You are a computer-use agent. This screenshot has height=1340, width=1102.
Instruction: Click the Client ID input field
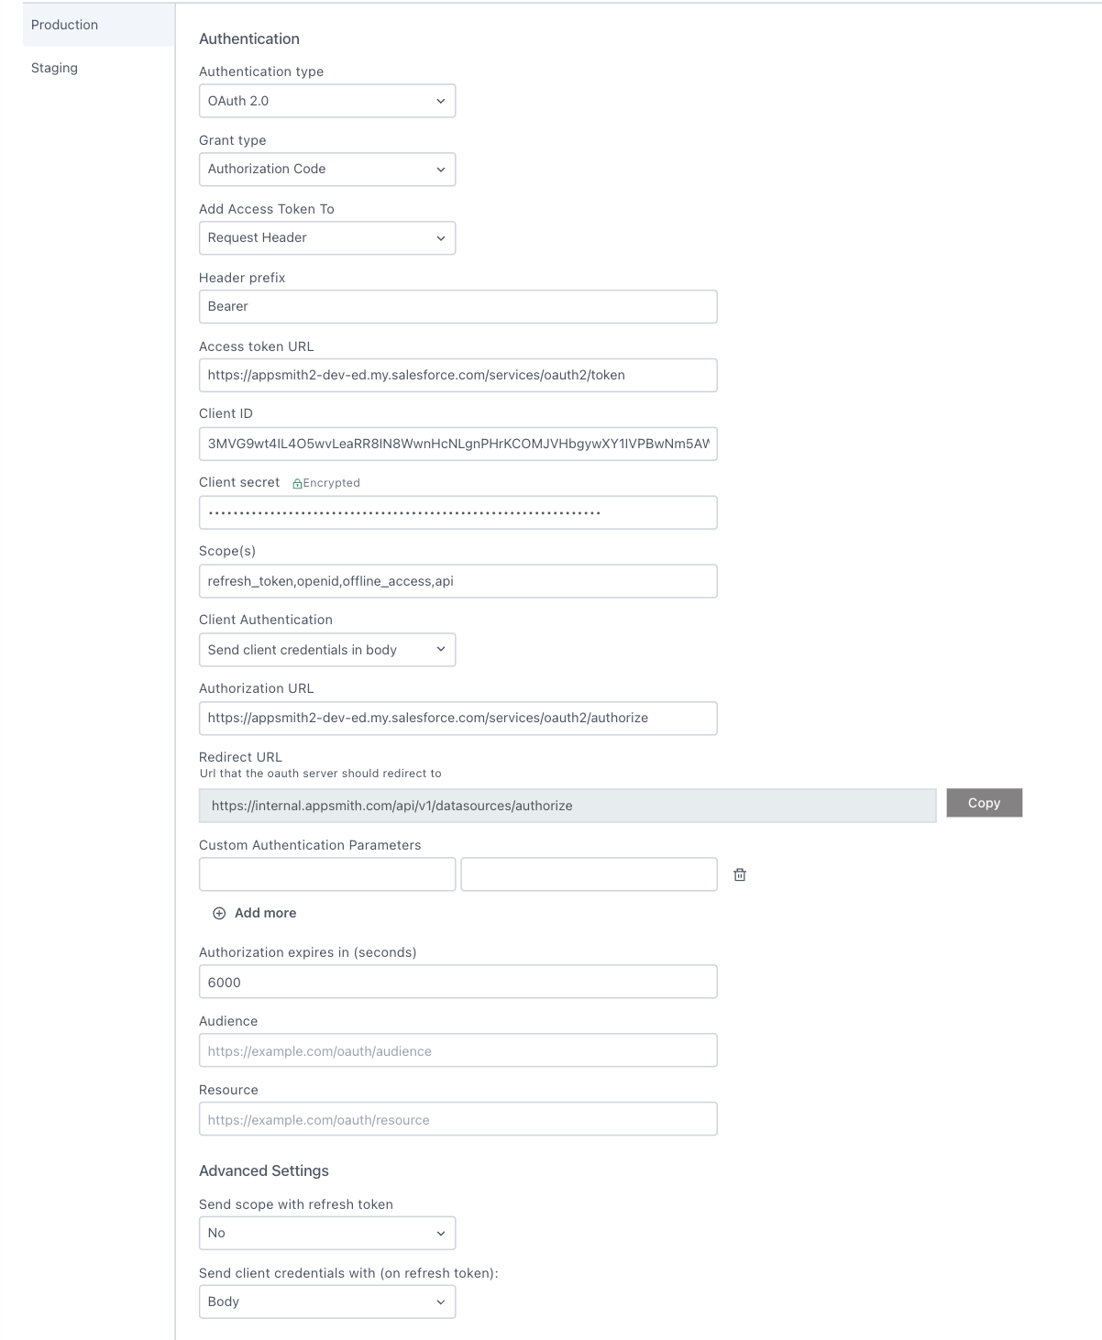[457, 444]
